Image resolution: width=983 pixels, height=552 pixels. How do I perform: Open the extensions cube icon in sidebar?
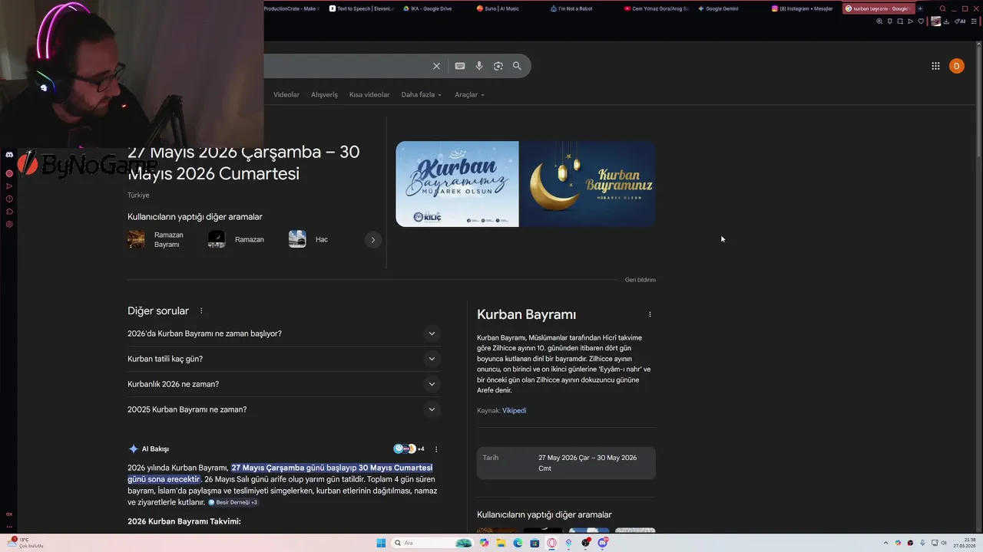9,212
